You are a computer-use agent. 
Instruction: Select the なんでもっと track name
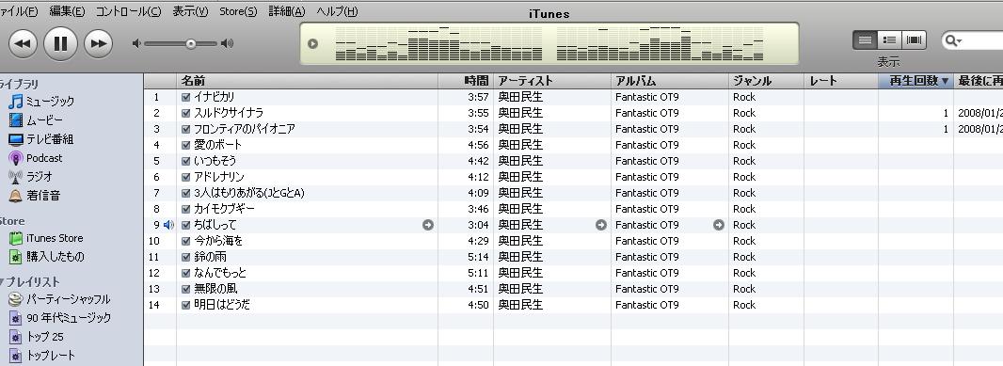[x=220, y=273]
